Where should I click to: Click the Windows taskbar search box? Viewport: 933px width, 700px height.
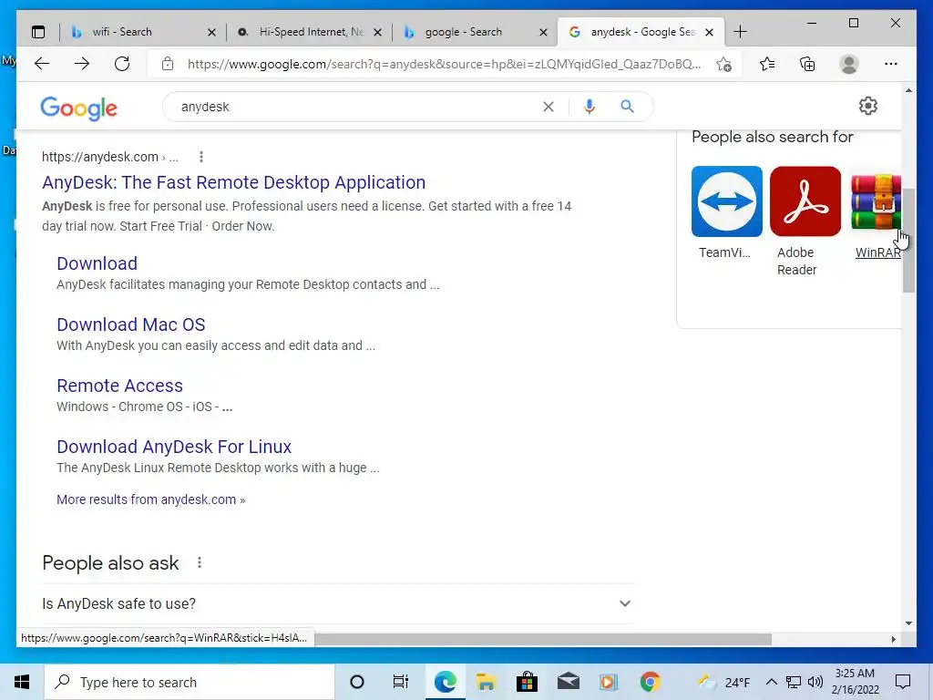click(x=190, y=682)
